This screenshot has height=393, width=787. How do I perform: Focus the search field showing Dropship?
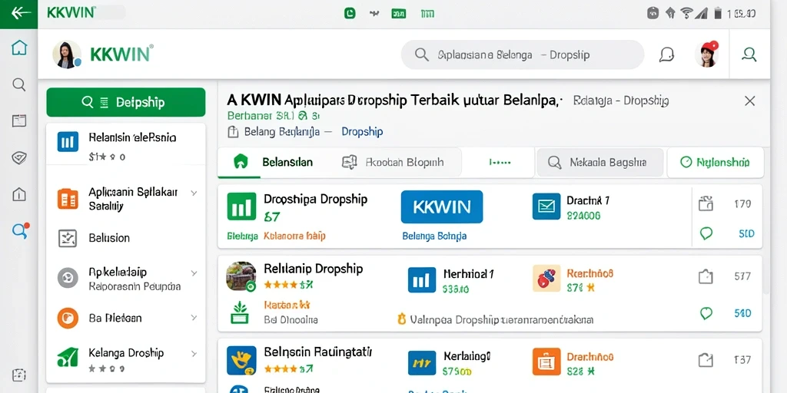pyautogui.click(x=522, y=54)
